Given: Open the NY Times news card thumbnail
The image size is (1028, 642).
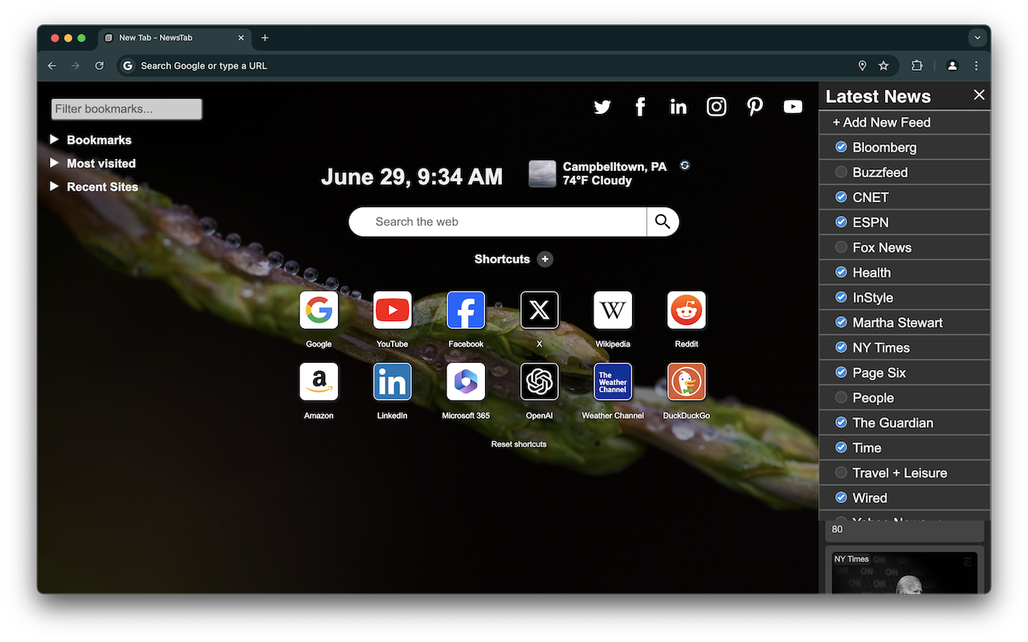Looking at the screenshot, I should (904, 573).
